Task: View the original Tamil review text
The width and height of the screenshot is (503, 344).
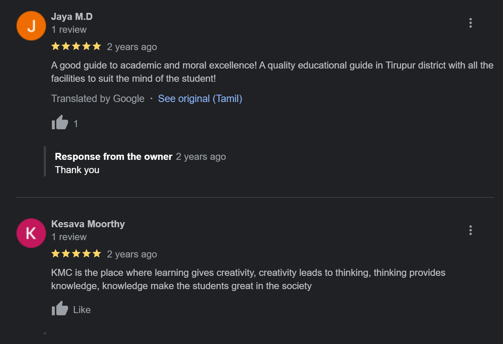Action: 200,99
